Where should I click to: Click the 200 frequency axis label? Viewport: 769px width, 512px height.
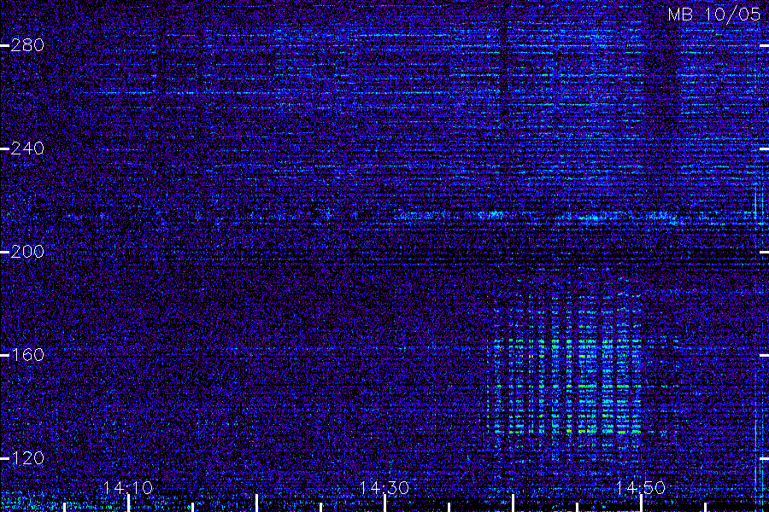27,252
